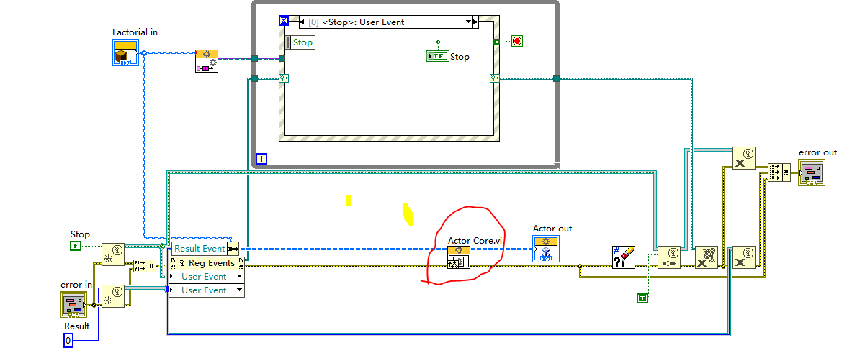Click the "Stop" label beside the TF terminal

coord(460,56)
